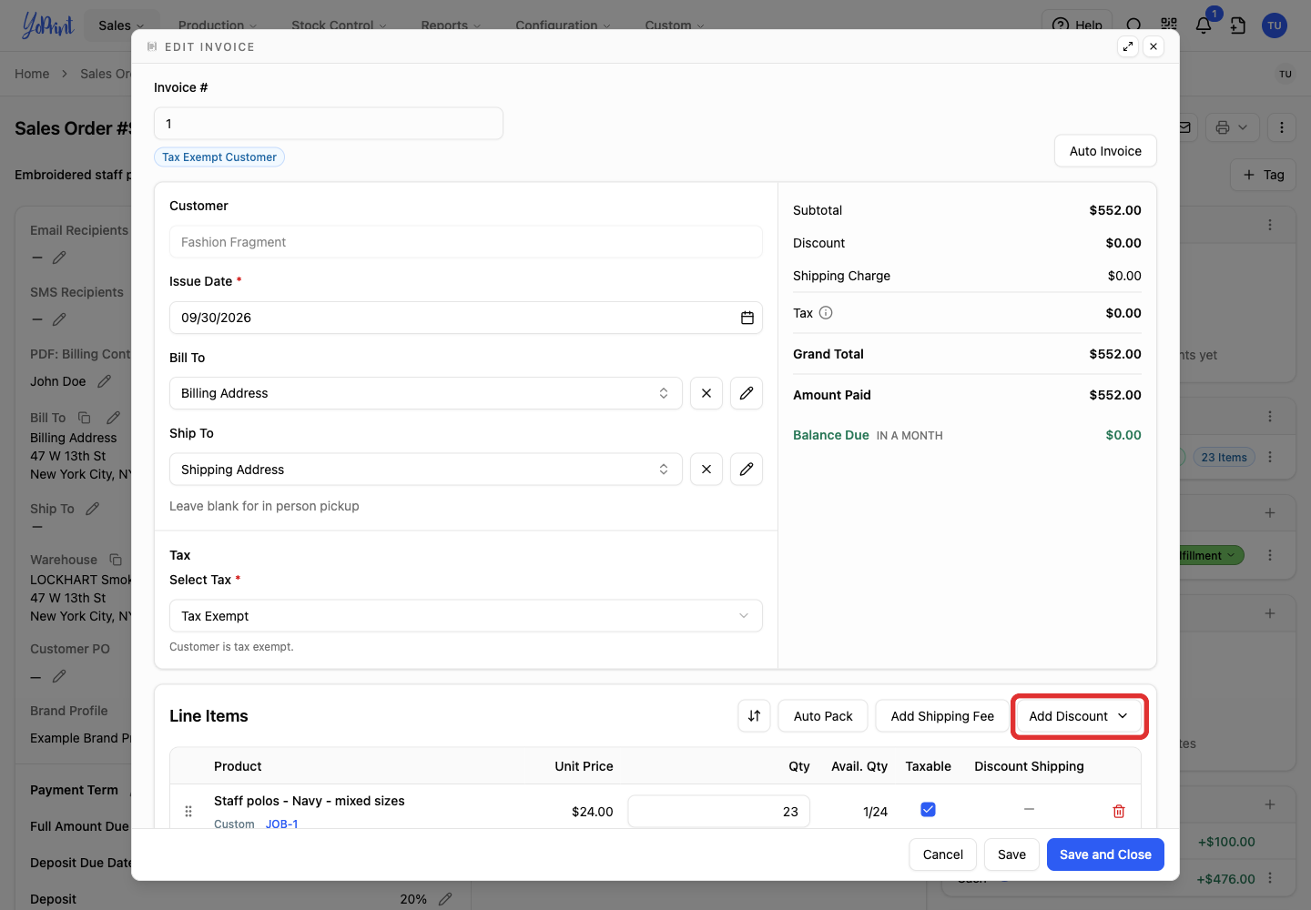Click Add Shipping Fee
The image size is (1311, 910).
click(x=942, y=716)
